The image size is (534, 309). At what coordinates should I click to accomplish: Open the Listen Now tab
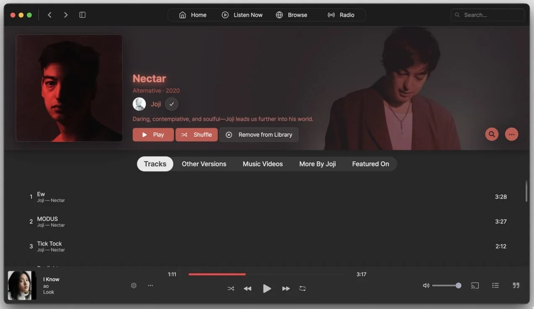point(242,15)
